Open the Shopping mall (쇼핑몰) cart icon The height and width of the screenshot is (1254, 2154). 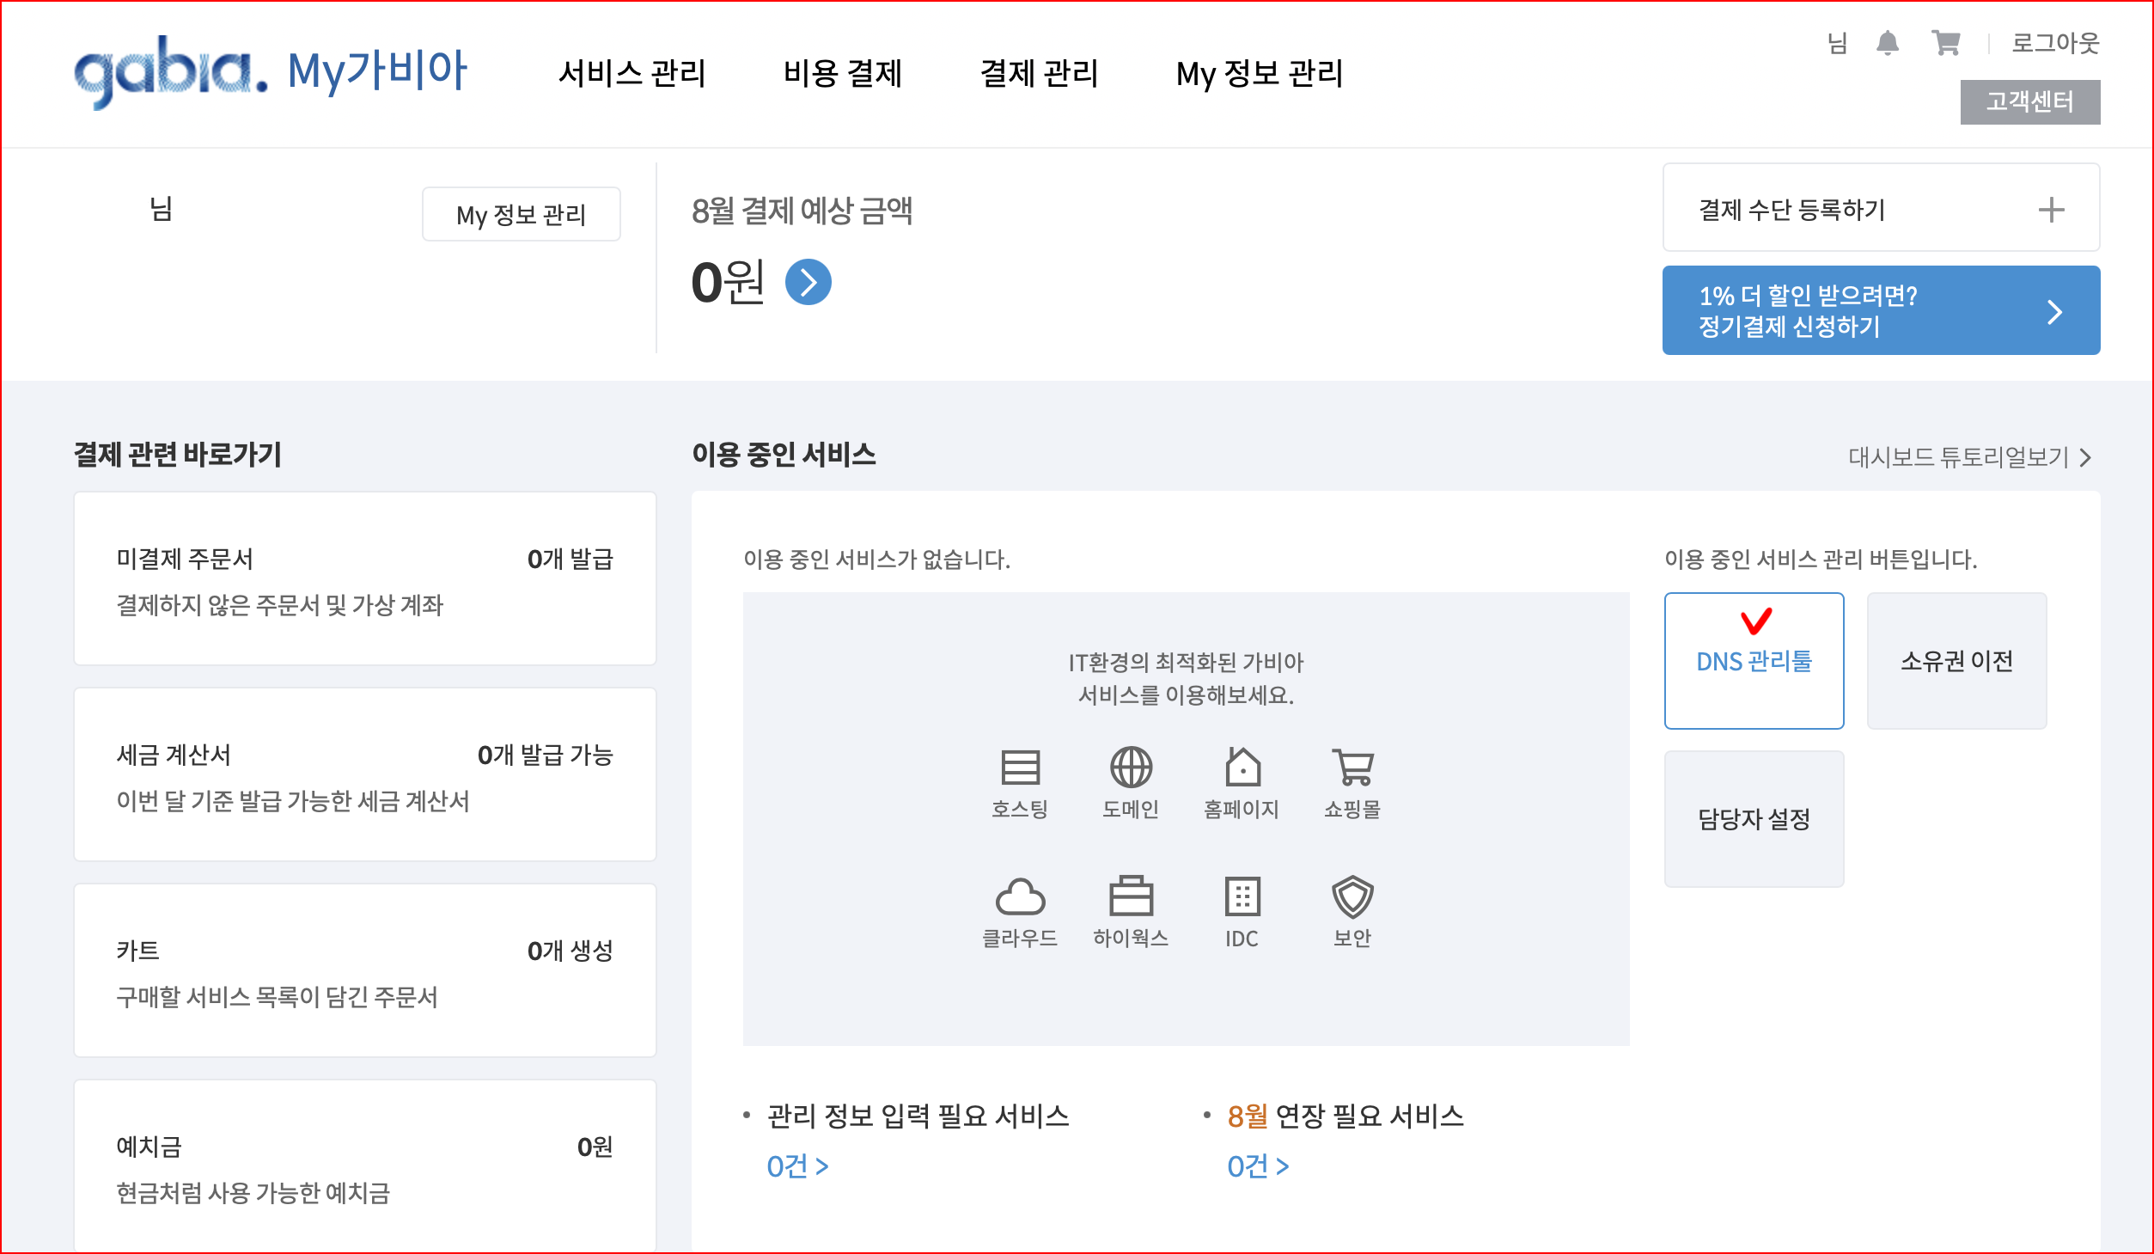click(1352, 768)
